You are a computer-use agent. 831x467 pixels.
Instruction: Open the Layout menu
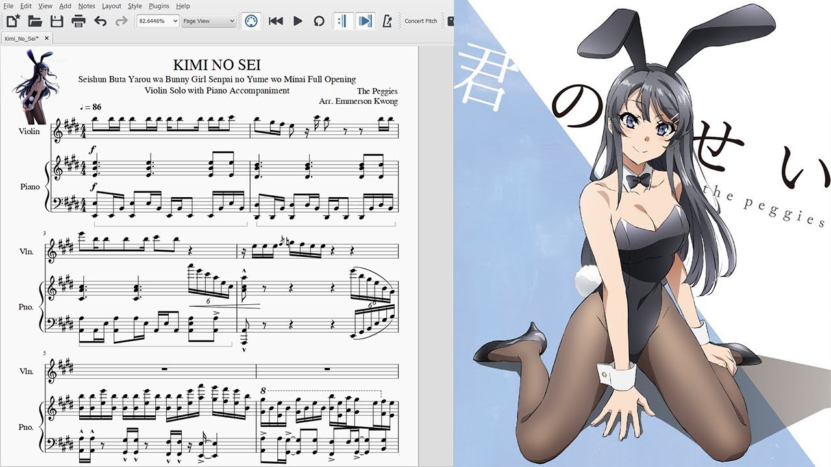[112, 6]
